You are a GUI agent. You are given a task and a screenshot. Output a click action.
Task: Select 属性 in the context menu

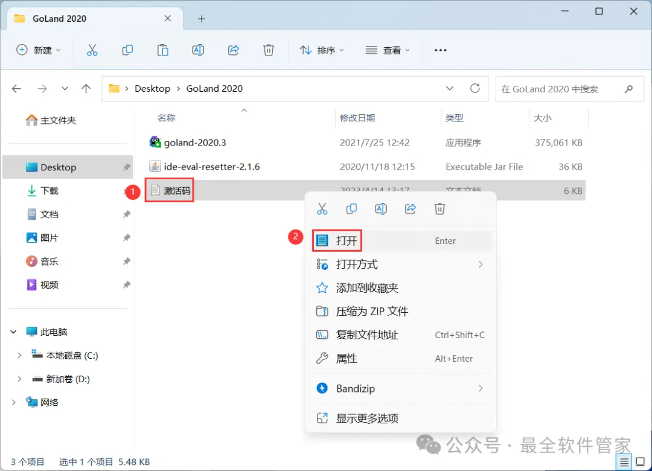(400, 358)
